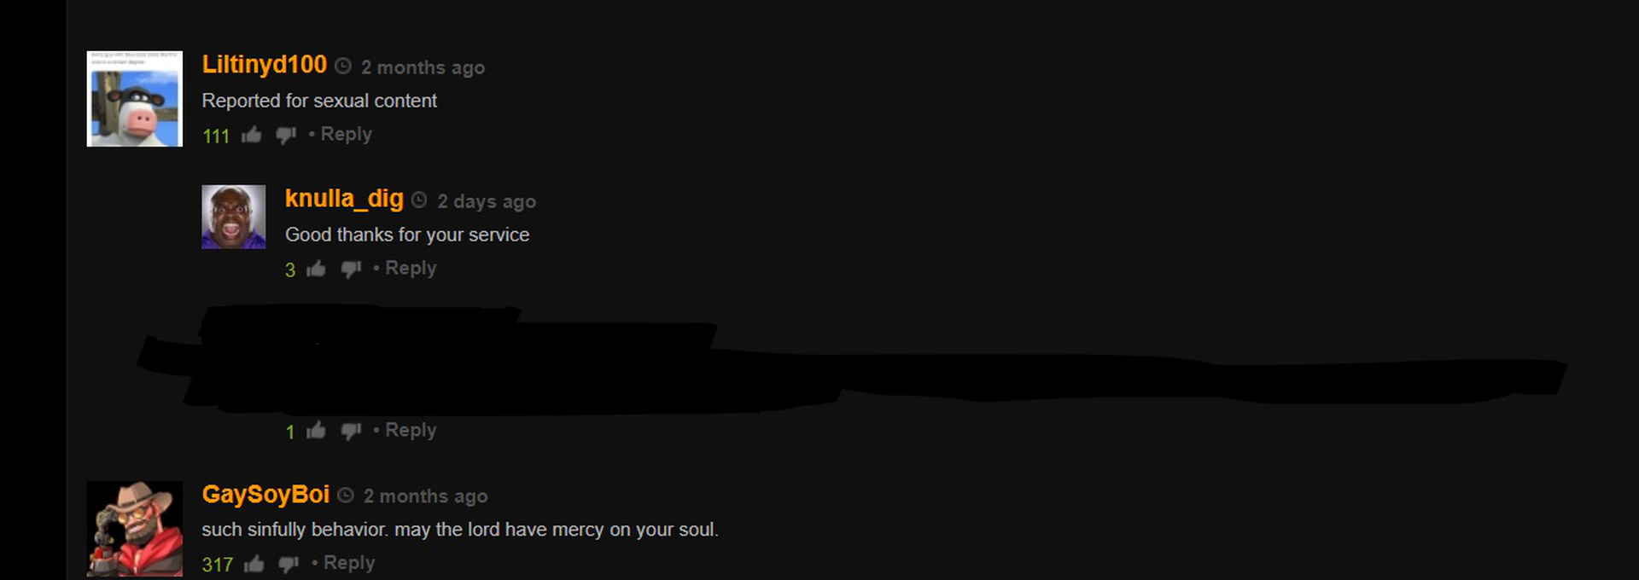Thumbs down GaySoyBoi's comment

click(x=289, y=565)
